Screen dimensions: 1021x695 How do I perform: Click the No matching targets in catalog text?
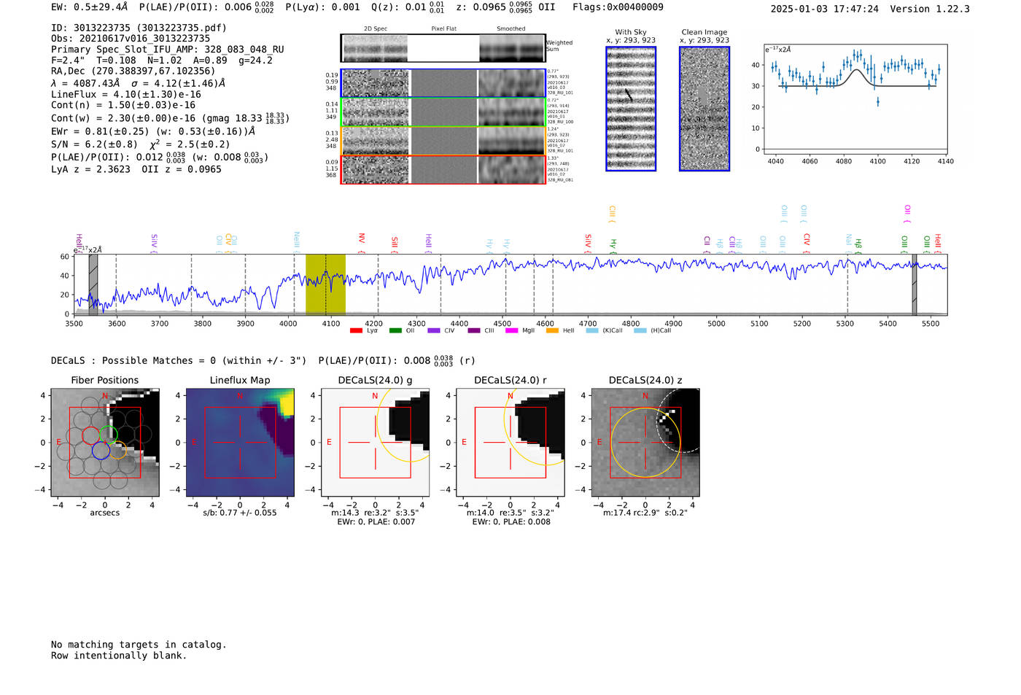pyautogui.click(x=139, y=645)
